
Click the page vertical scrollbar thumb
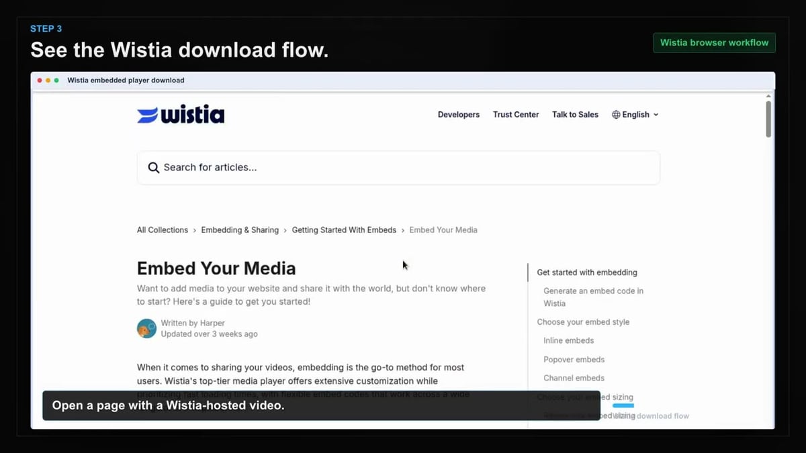(768, 119)
